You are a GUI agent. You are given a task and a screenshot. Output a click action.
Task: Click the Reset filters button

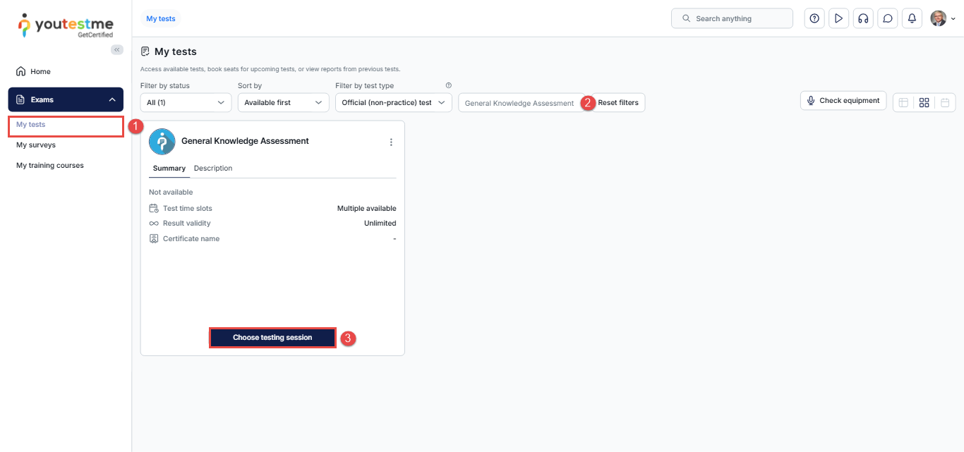pyautogui.click(x=618, y=102)
